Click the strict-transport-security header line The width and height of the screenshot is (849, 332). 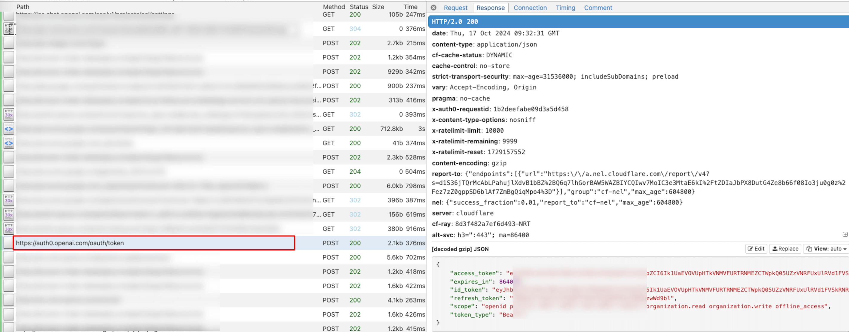pos(555,76)
